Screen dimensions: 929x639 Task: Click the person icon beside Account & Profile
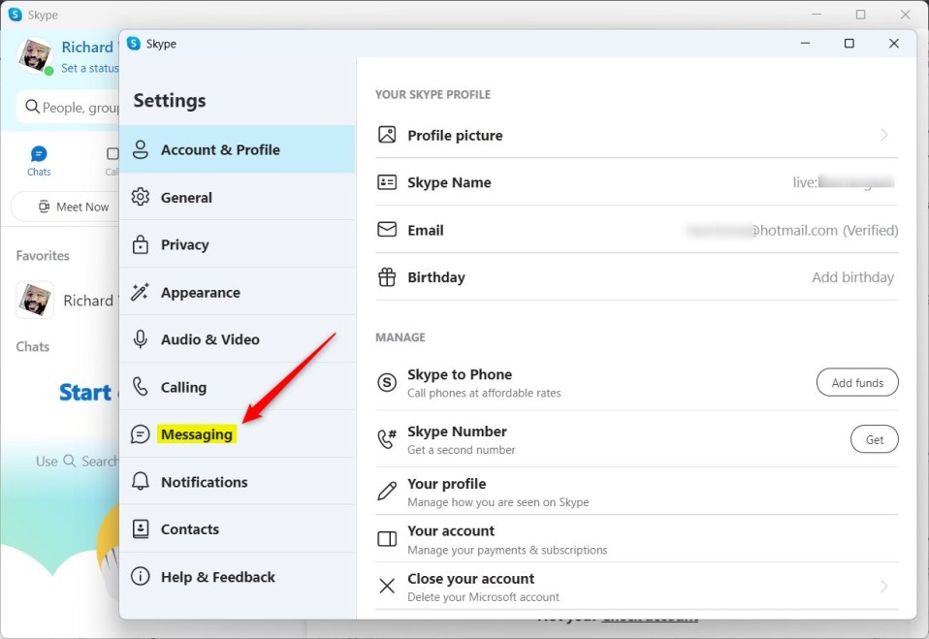[x=141, y=149]
